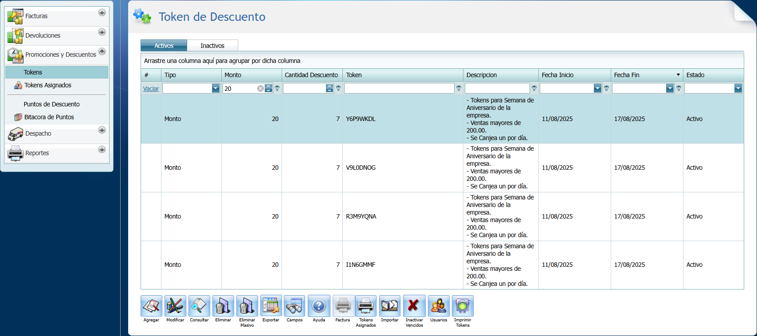Viewport: 757px width, 336px height.
Task: Click the Fecha Inicio filter funnel icon
Action: (607, 89)
